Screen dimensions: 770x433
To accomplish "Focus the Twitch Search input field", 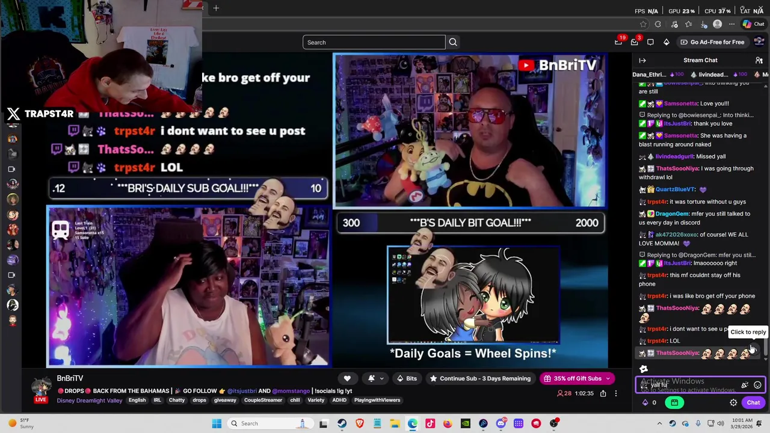I will pyautogui.click(x=374, y=42).
